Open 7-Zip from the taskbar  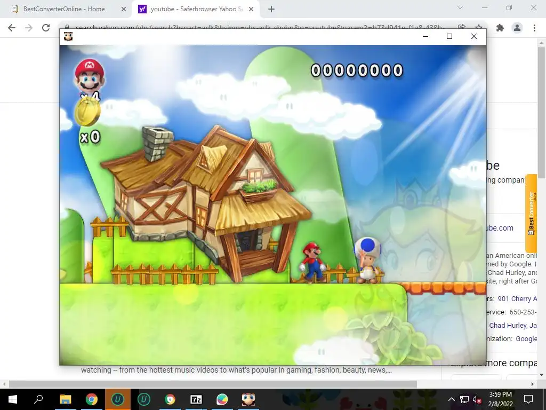[x=196, y=399]
